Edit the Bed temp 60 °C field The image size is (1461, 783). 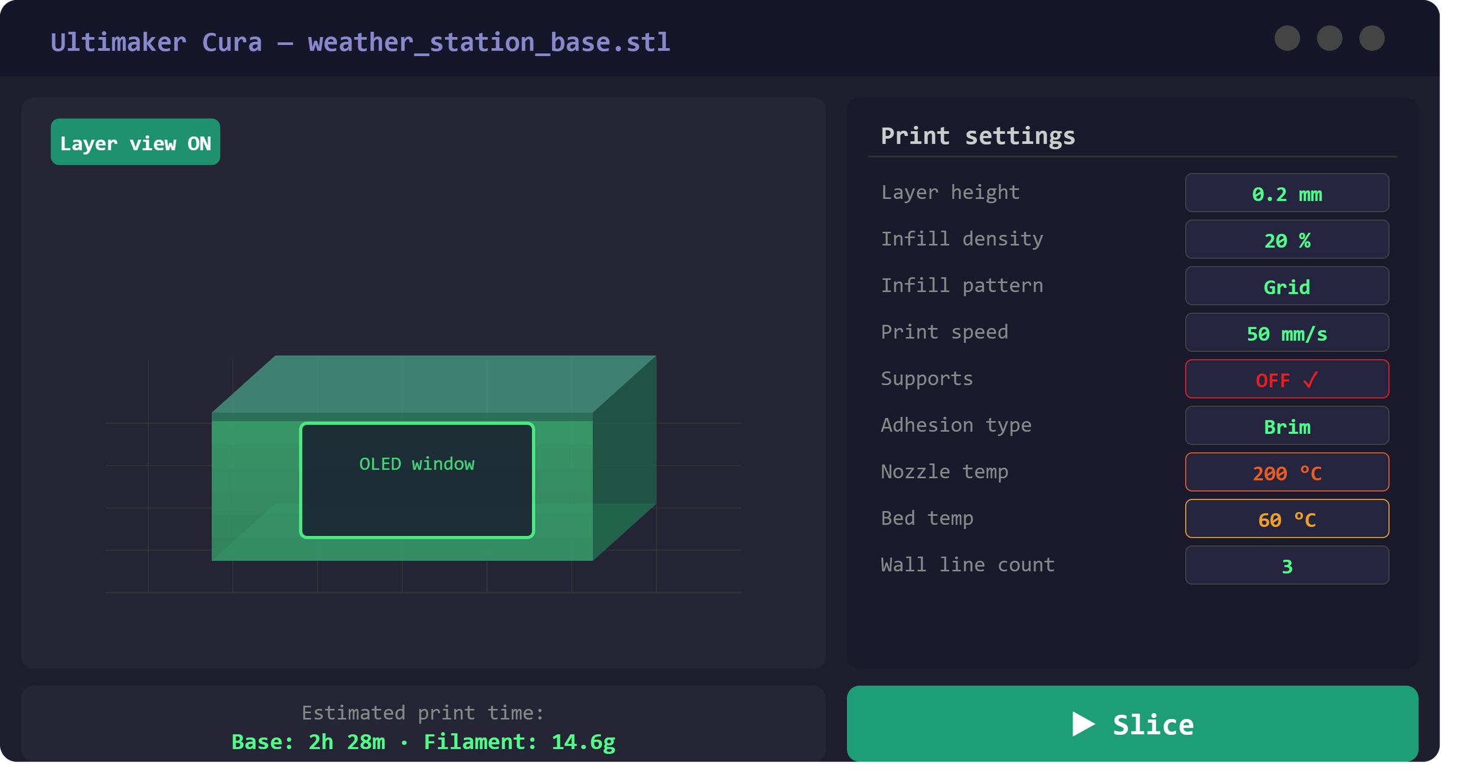[x=1287, y=519]
